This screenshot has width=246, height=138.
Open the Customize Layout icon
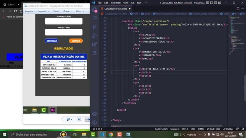point(219,3)
